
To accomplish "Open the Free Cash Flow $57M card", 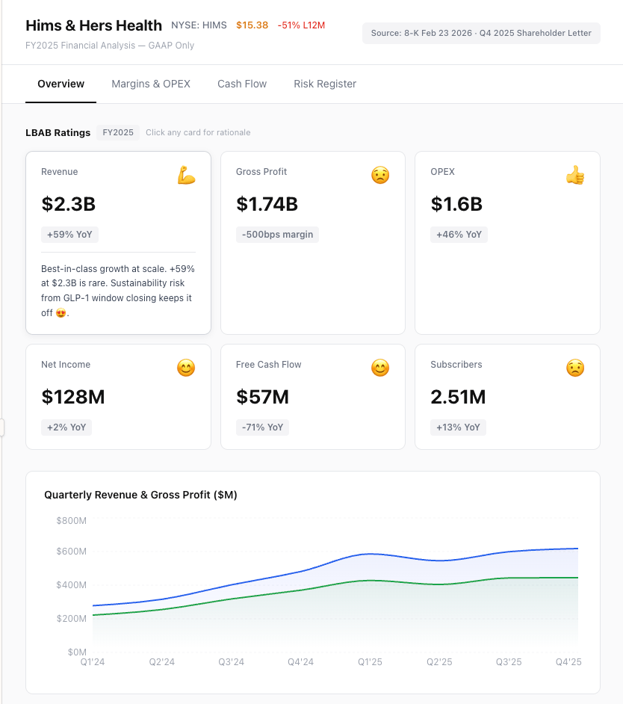I will point(313,397).
